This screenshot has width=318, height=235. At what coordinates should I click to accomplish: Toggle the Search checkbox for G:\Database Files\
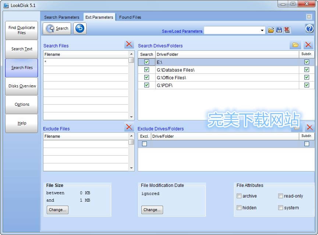[146, 70]
